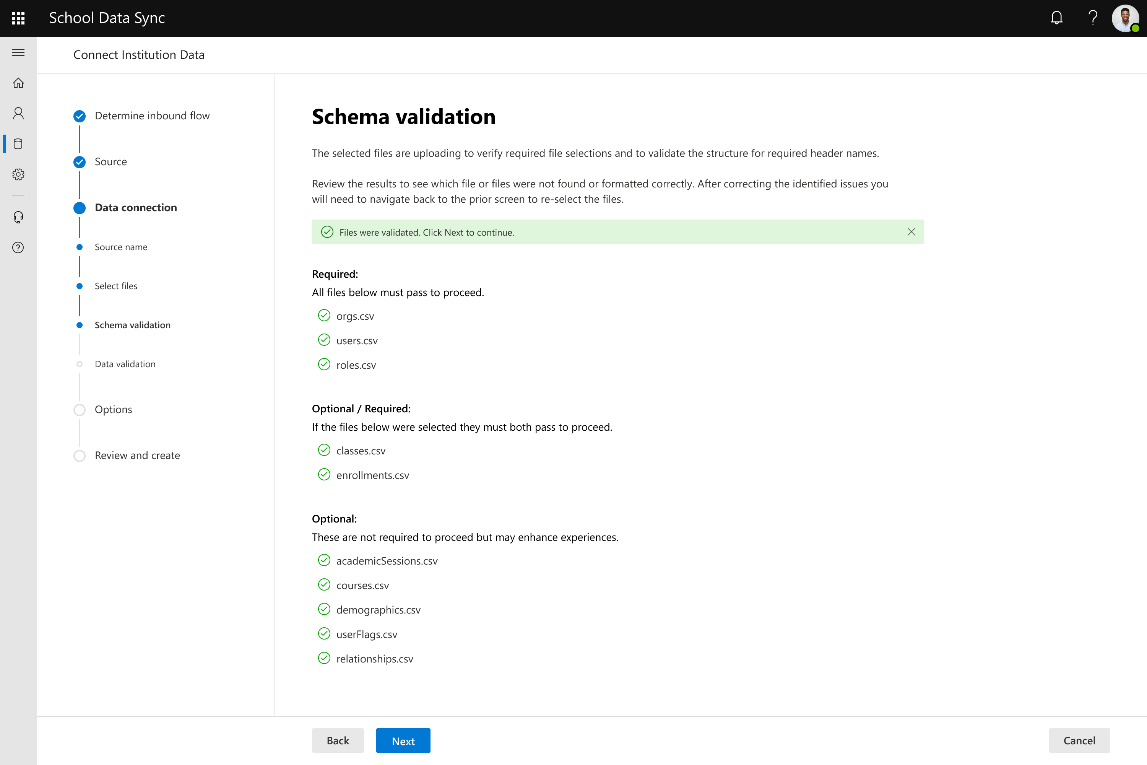Click the green check beside enrollments.csv
Image resolution: width=1147 pixels, height=765 pixels.
324,474
